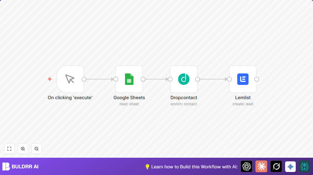
Task: Click the lightbulb hint icon
Action: 147,167
